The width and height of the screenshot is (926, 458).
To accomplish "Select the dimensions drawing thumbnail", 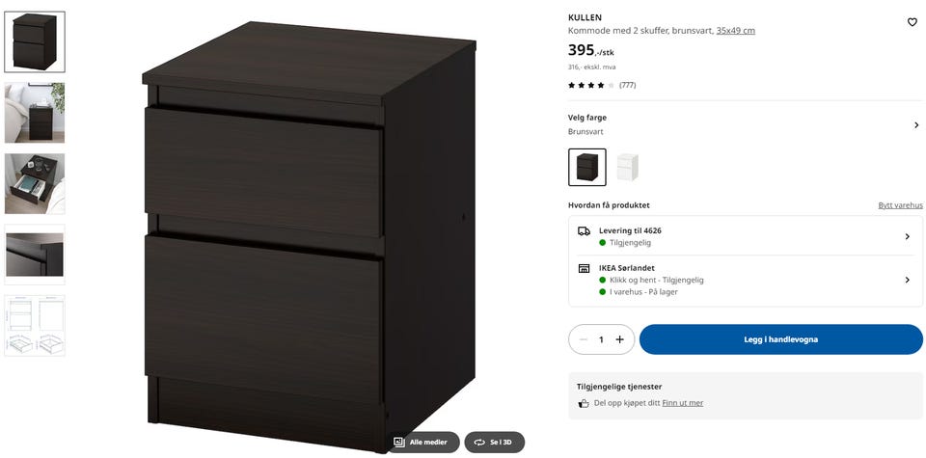I will (35, 325).
